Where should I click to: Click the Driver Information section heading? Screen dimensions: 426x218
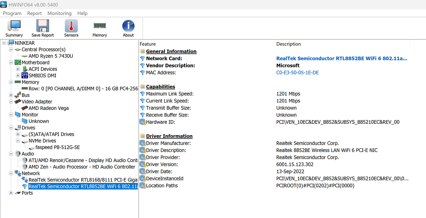pyautogui.click(x=169, y=136)
